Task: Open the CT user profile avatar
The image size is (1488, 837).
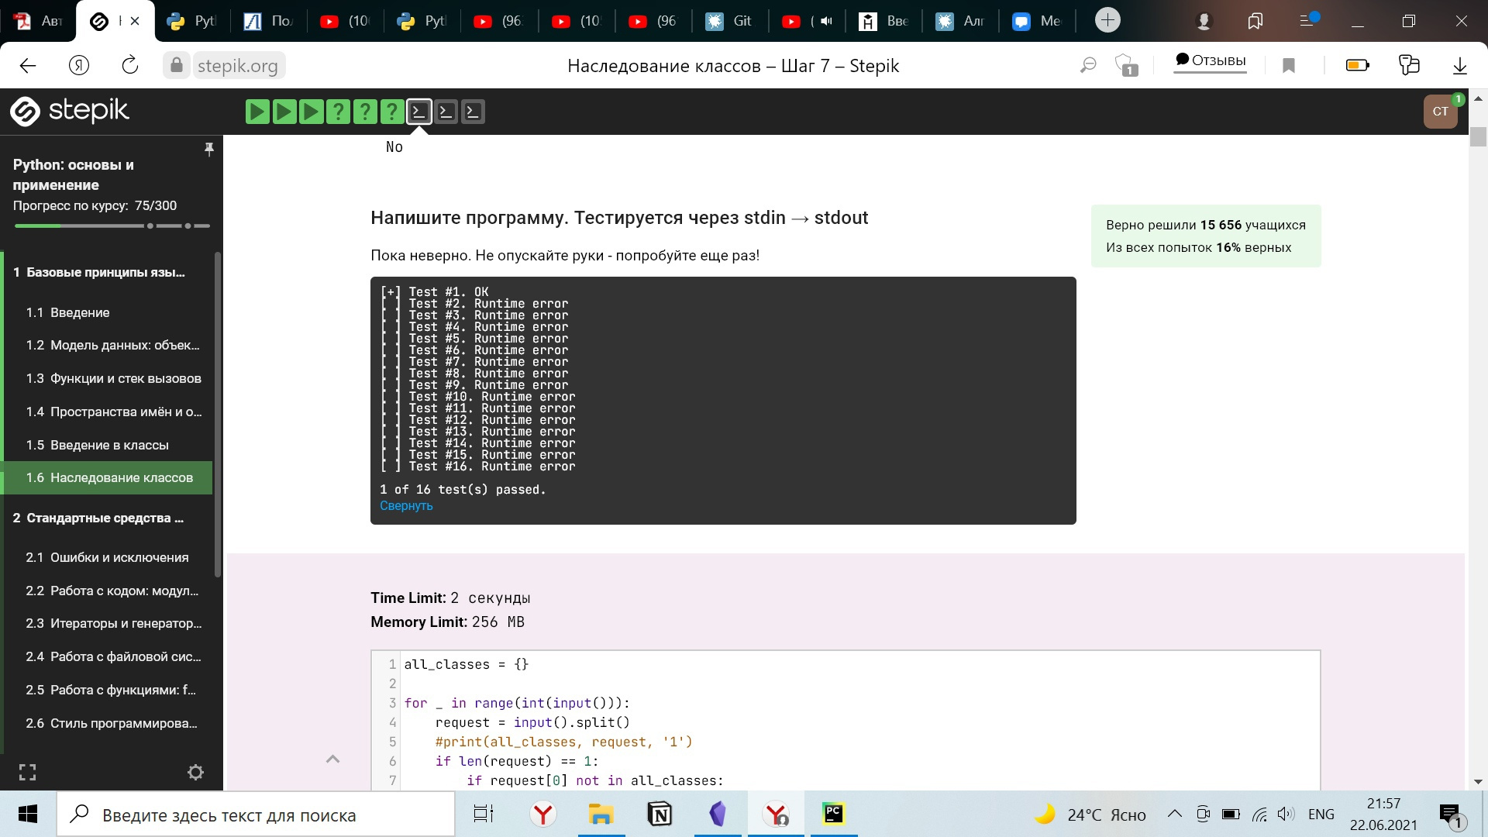Action: point(1441,112)
